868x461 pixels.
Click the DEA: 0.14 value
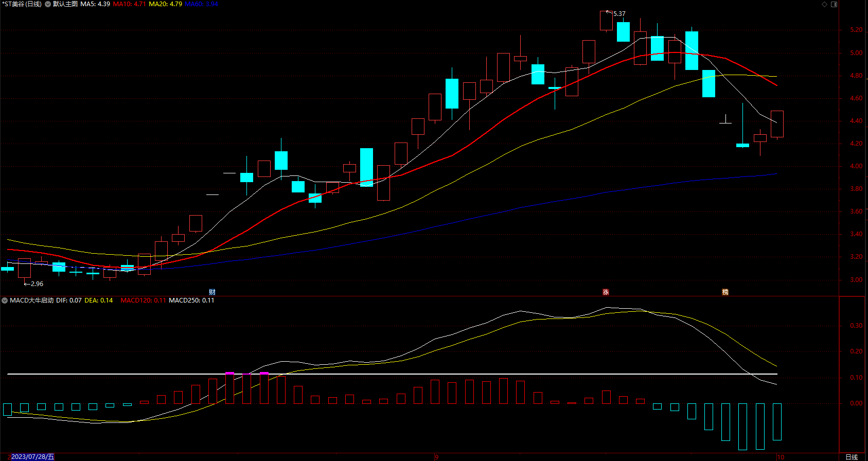[98, 300]
